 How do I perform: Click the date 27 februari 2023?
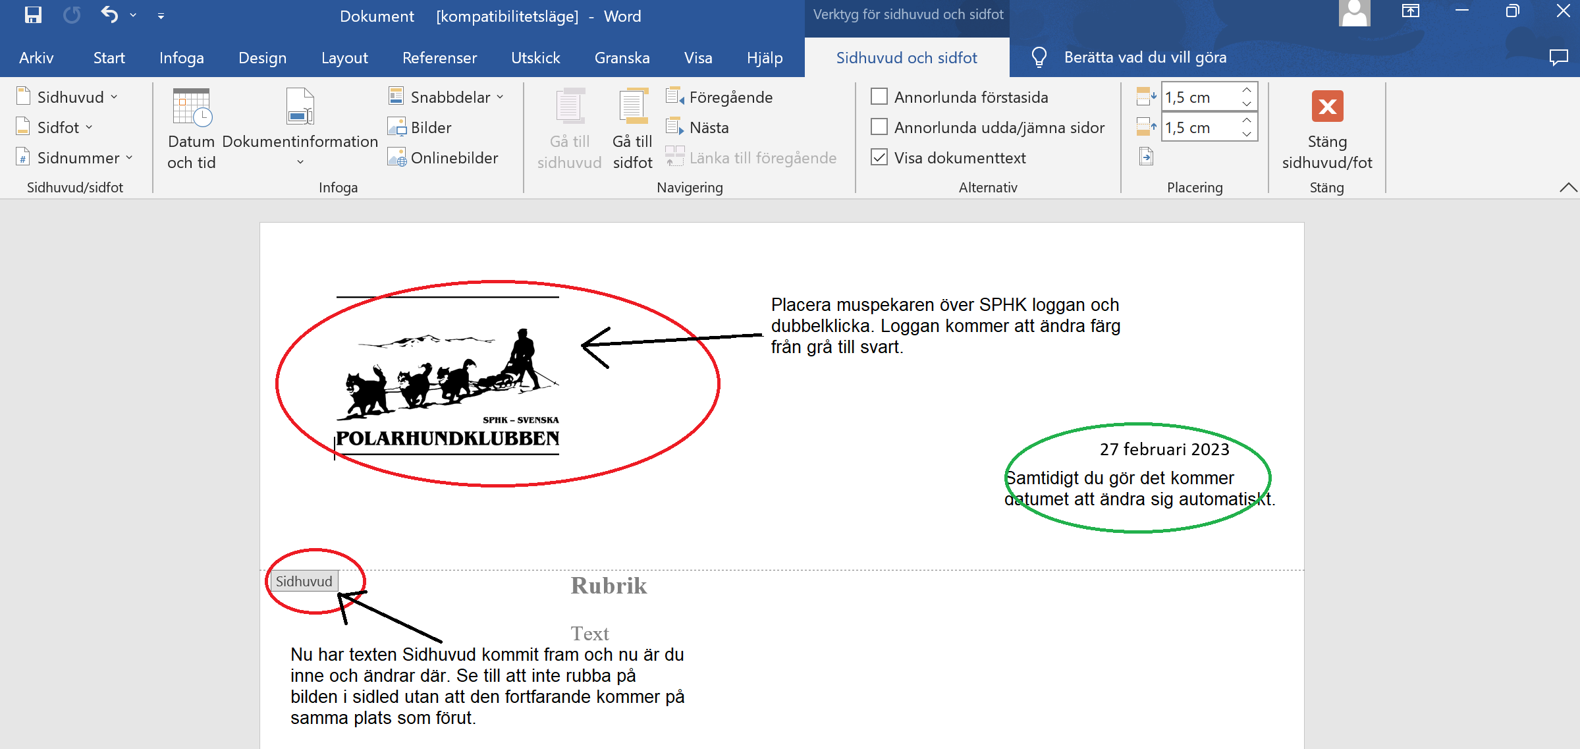click(1164, 449)
